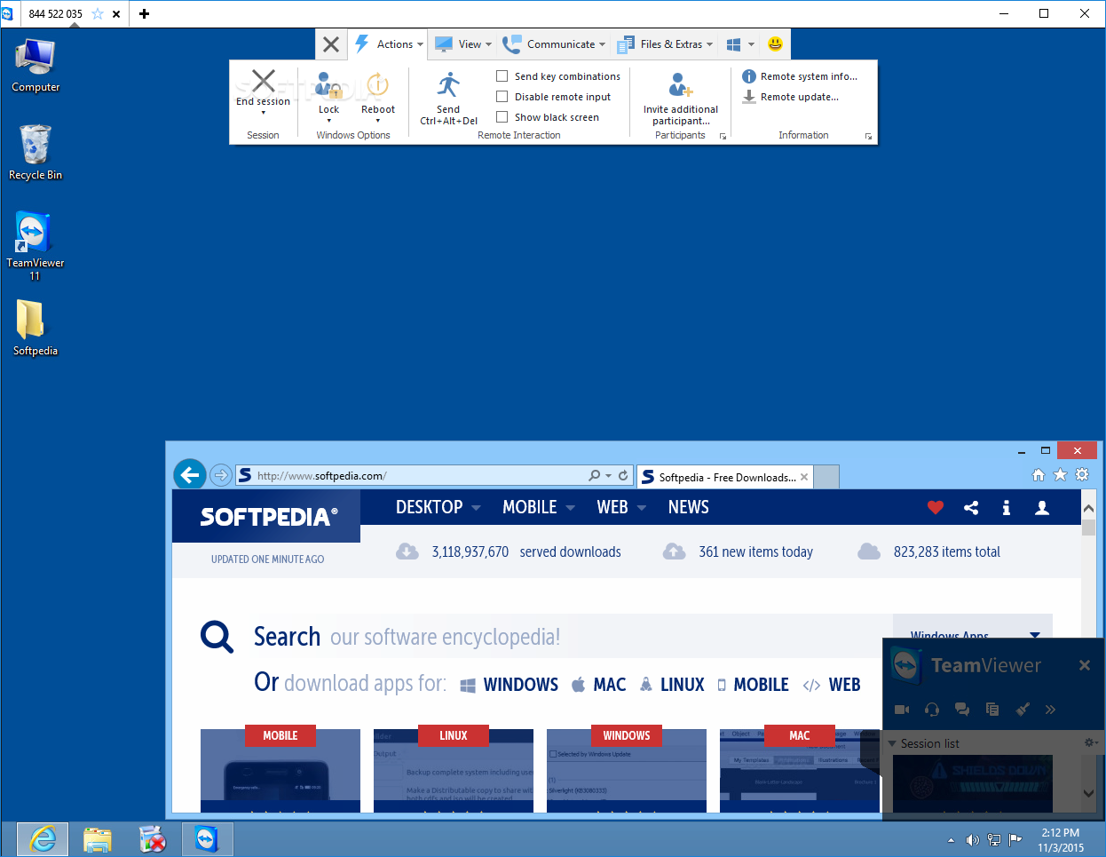The height and width of the screenshot is (857, 1106).
Task: Click the browser Home icon
Action: coord(1039,475)
